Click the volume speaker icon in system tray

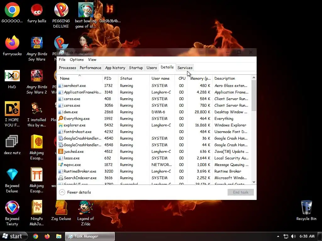pos(293,236)
